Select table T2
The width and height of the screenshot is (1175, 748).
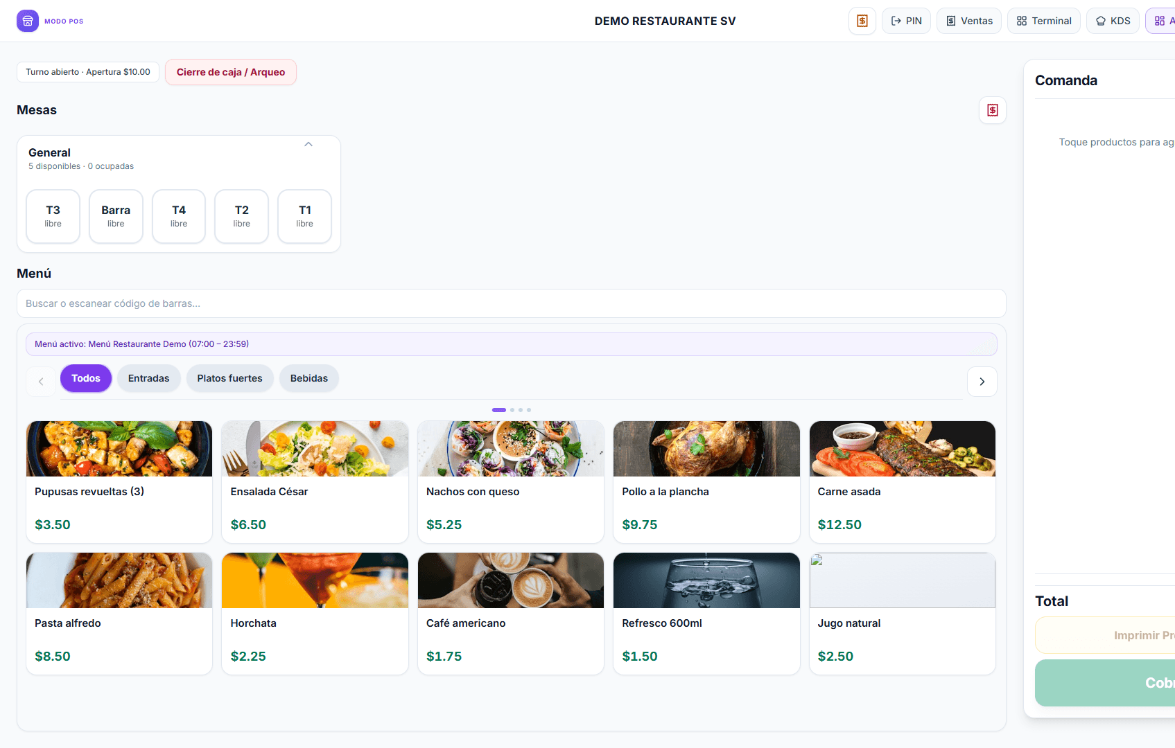pos(242,216)
